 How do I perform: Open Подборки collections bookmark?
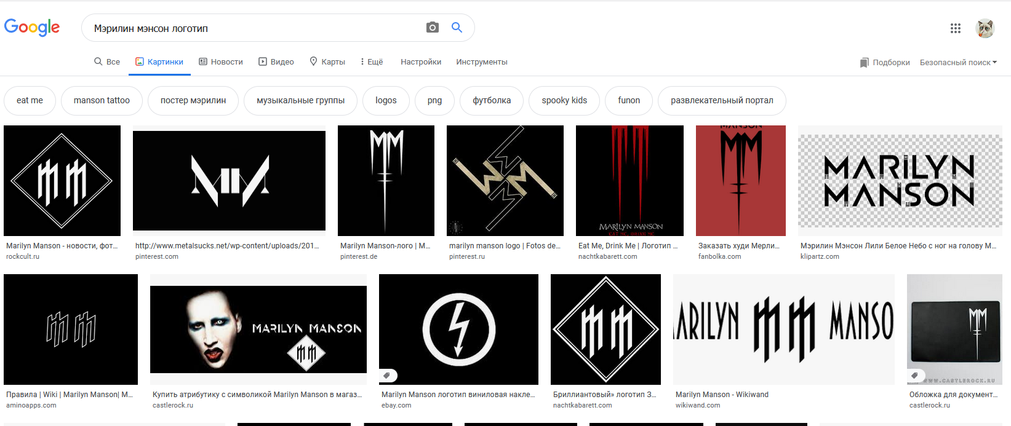coord(885,62)
